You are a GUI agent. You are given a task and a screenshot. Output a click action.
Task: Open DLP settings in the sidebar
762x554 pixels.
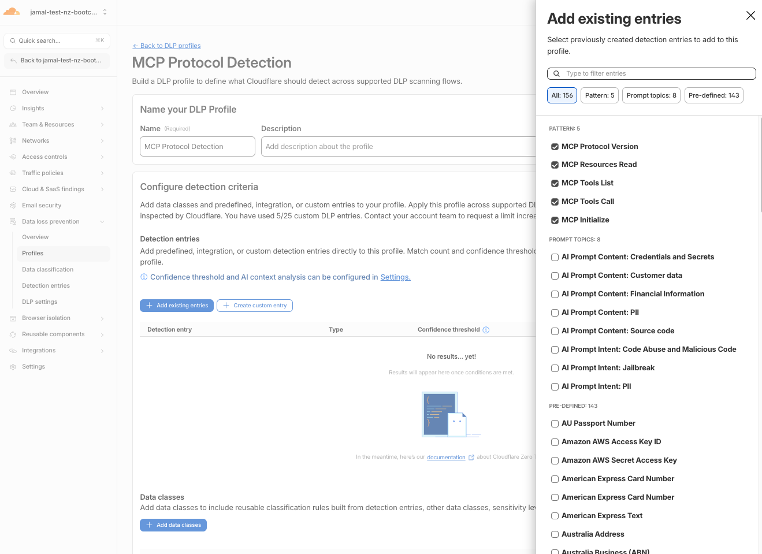pos(40,302)
